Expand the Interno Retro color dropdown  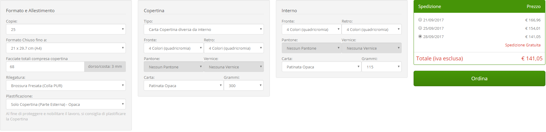(x=371, y=29)
